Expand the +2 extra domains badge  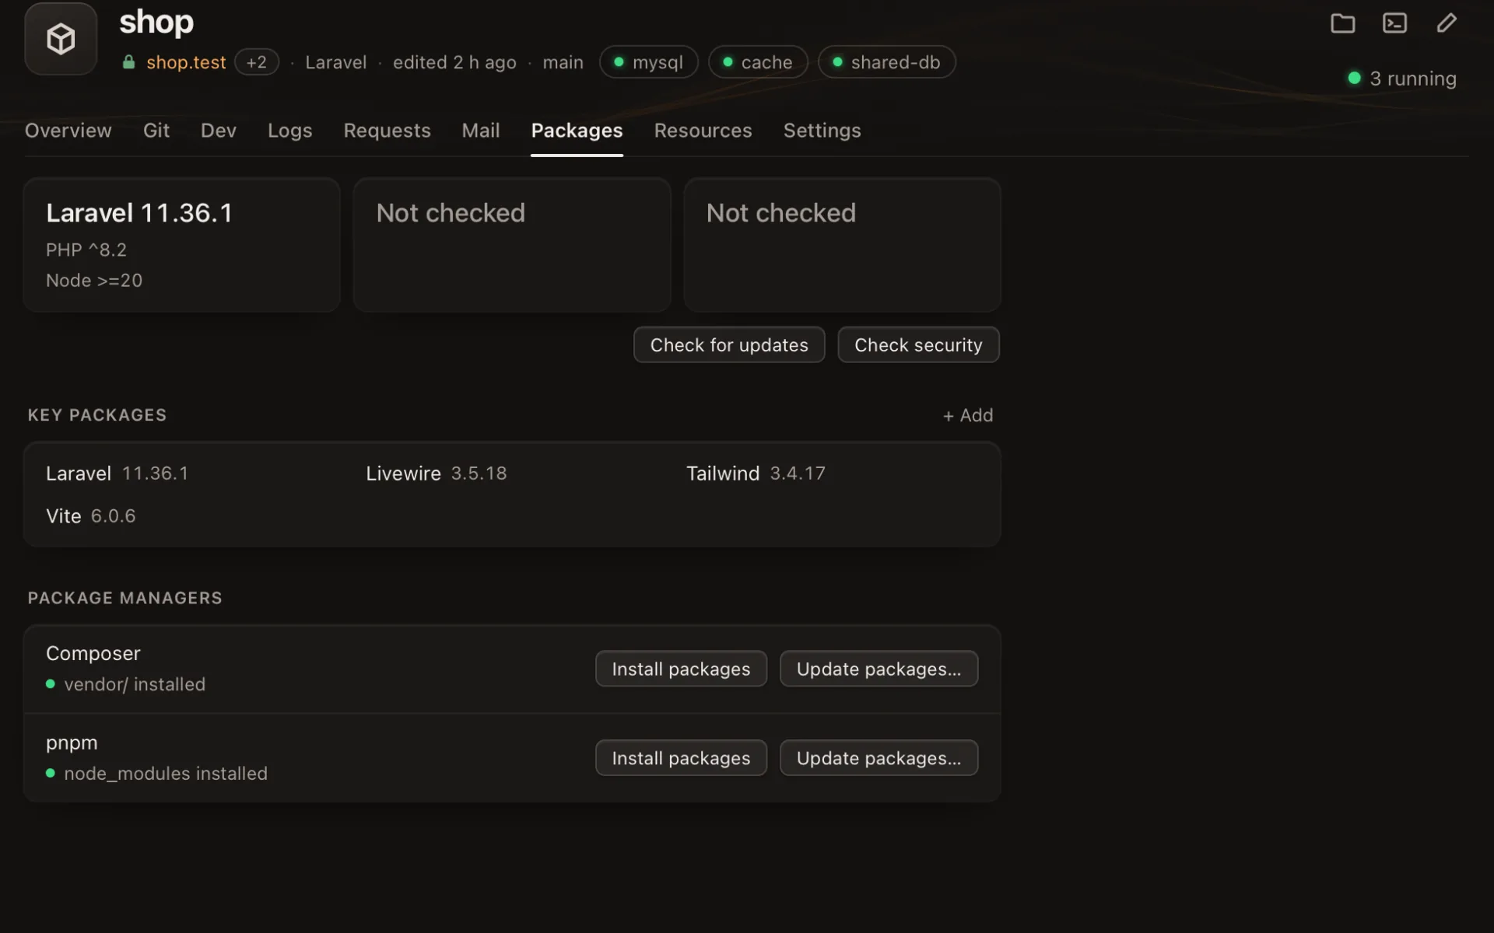[x=257, y=62]
